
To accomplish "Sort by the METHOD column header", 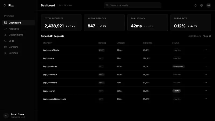I will [x=102, y=43].
